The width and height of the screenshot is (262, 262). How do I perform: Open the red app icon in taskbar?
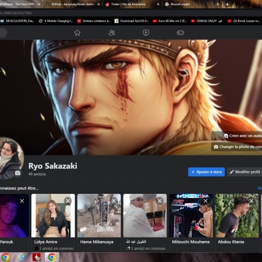click(x=37, y=257)
